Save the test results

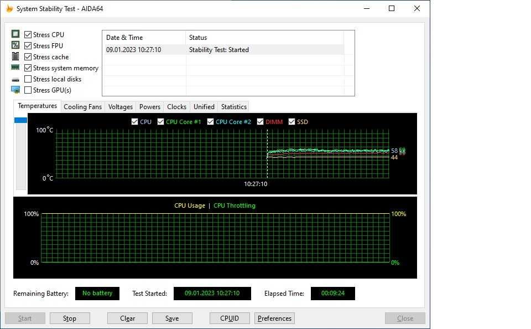point(172,318)
